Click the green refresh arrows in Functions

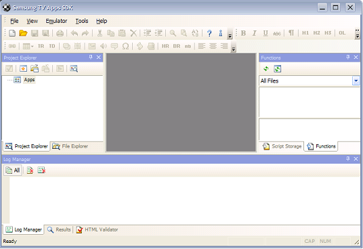tap(266, 68)
